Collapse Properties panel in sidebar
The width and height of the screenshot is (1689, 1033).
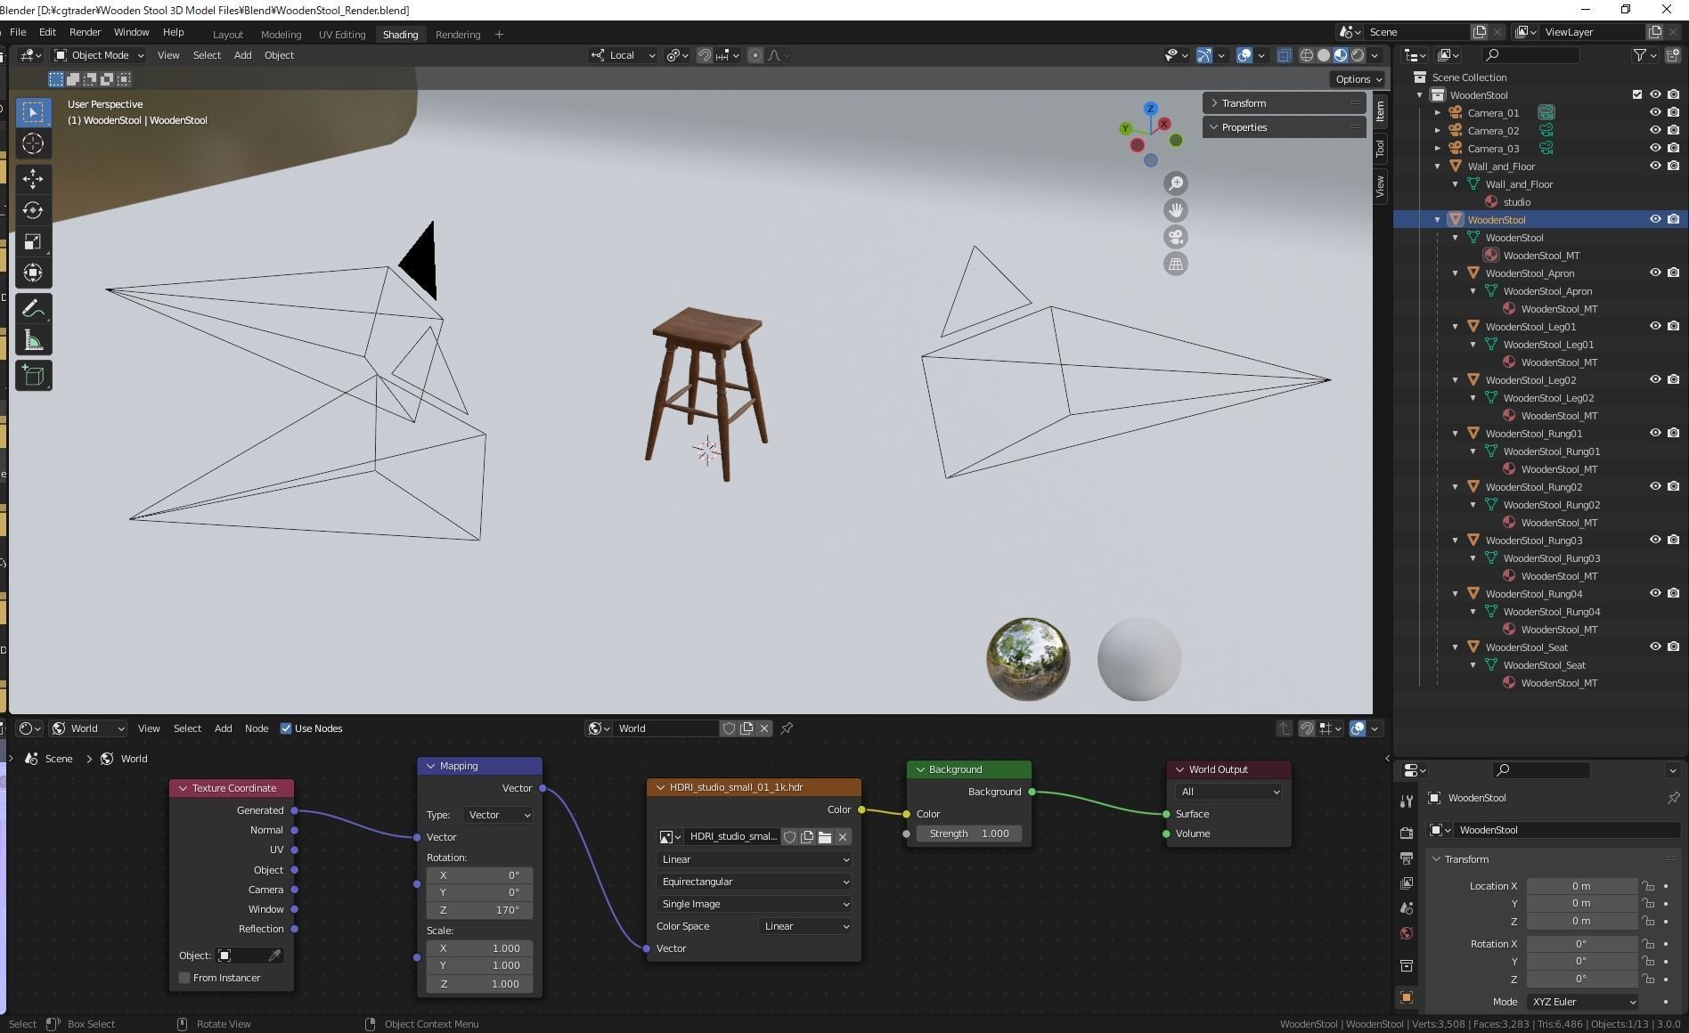pos(1284,127)
